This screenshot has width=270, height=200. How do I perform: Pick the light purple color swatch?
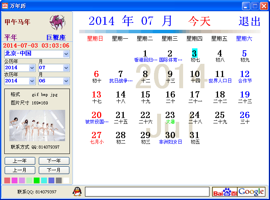coord(22,180)
